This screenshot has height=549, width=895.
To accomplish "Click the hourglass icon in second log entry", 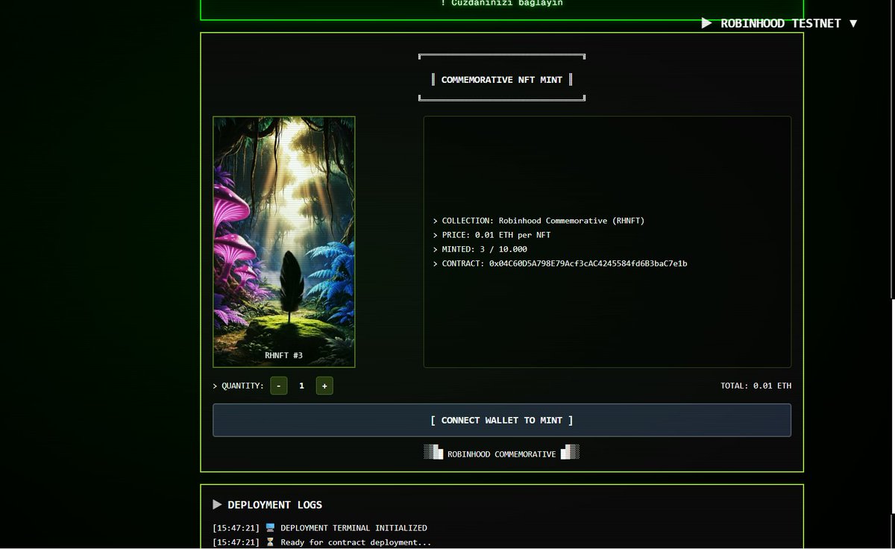I will click(x=270, y=542).
